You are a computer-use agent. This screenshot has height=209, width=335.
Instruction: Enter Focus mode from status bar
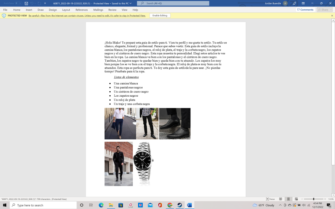(270, 199)
